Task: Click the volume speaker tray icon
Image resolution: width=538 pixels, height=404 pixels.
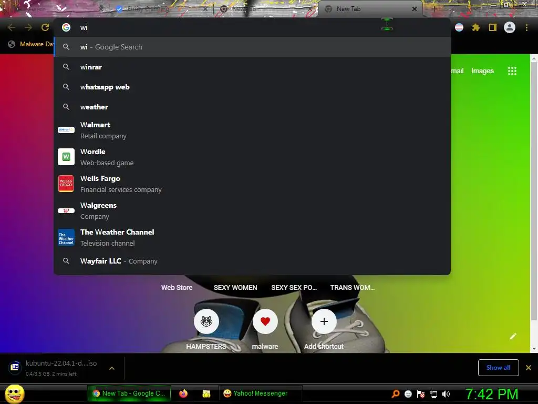Action: pyautogui.click(x=446, y=394)
